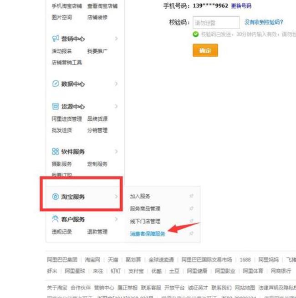Click the 营销中心 megaphone icon in sidebar
The width and height of the screenshot is (296, 298).
click(x=55, y=39)
